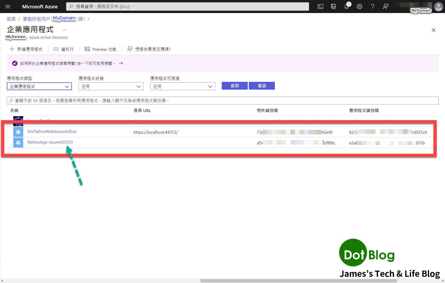Sort by 名稱 column header
The width and height of the screenshot is (445, 283).
pyautogui.click(x=14, y=110)
